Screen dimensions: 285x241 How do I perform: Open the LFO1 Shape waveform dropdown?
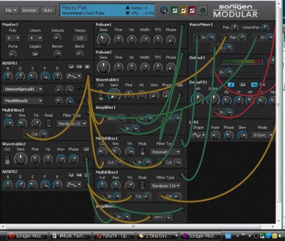pyautogui.click(x=199, y=135)
